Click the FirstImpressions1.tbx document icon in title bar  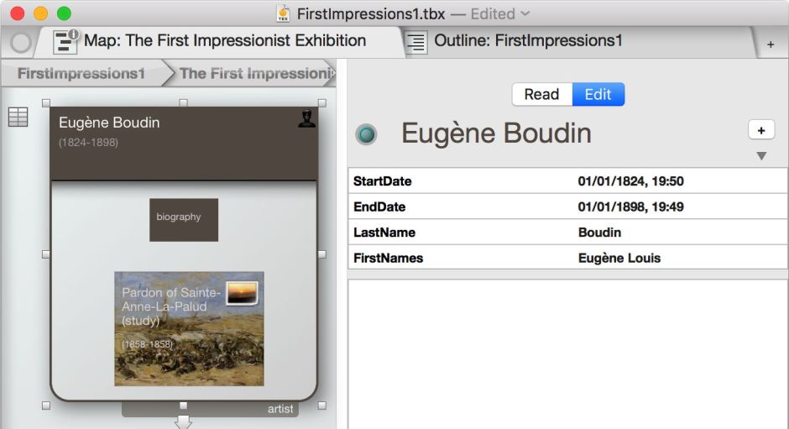(283, 13)
